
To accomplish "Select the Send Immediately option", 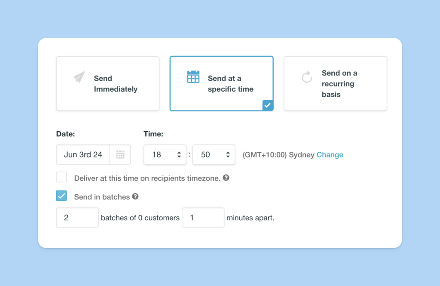I will coord(107,83).
